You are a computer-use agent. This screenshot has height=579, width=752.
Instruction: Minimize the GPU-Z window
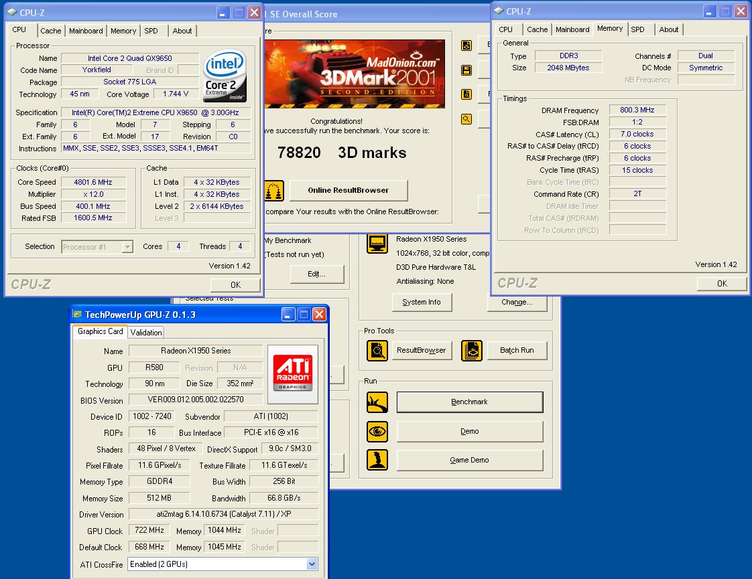tap(288, 314)
